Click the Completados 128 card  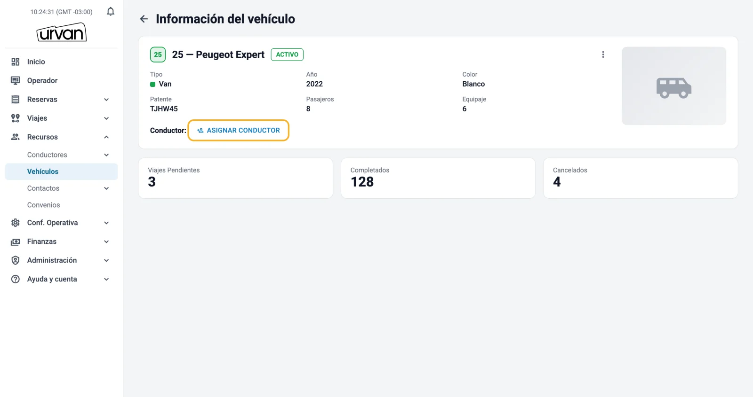click(438, 178)
